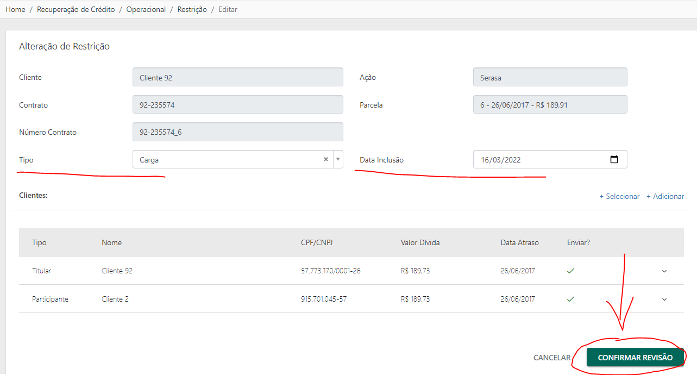The width and height of the screenshot is (697, 375).
Task: Click the Data Atraso column header
Action: click(520, 242)
